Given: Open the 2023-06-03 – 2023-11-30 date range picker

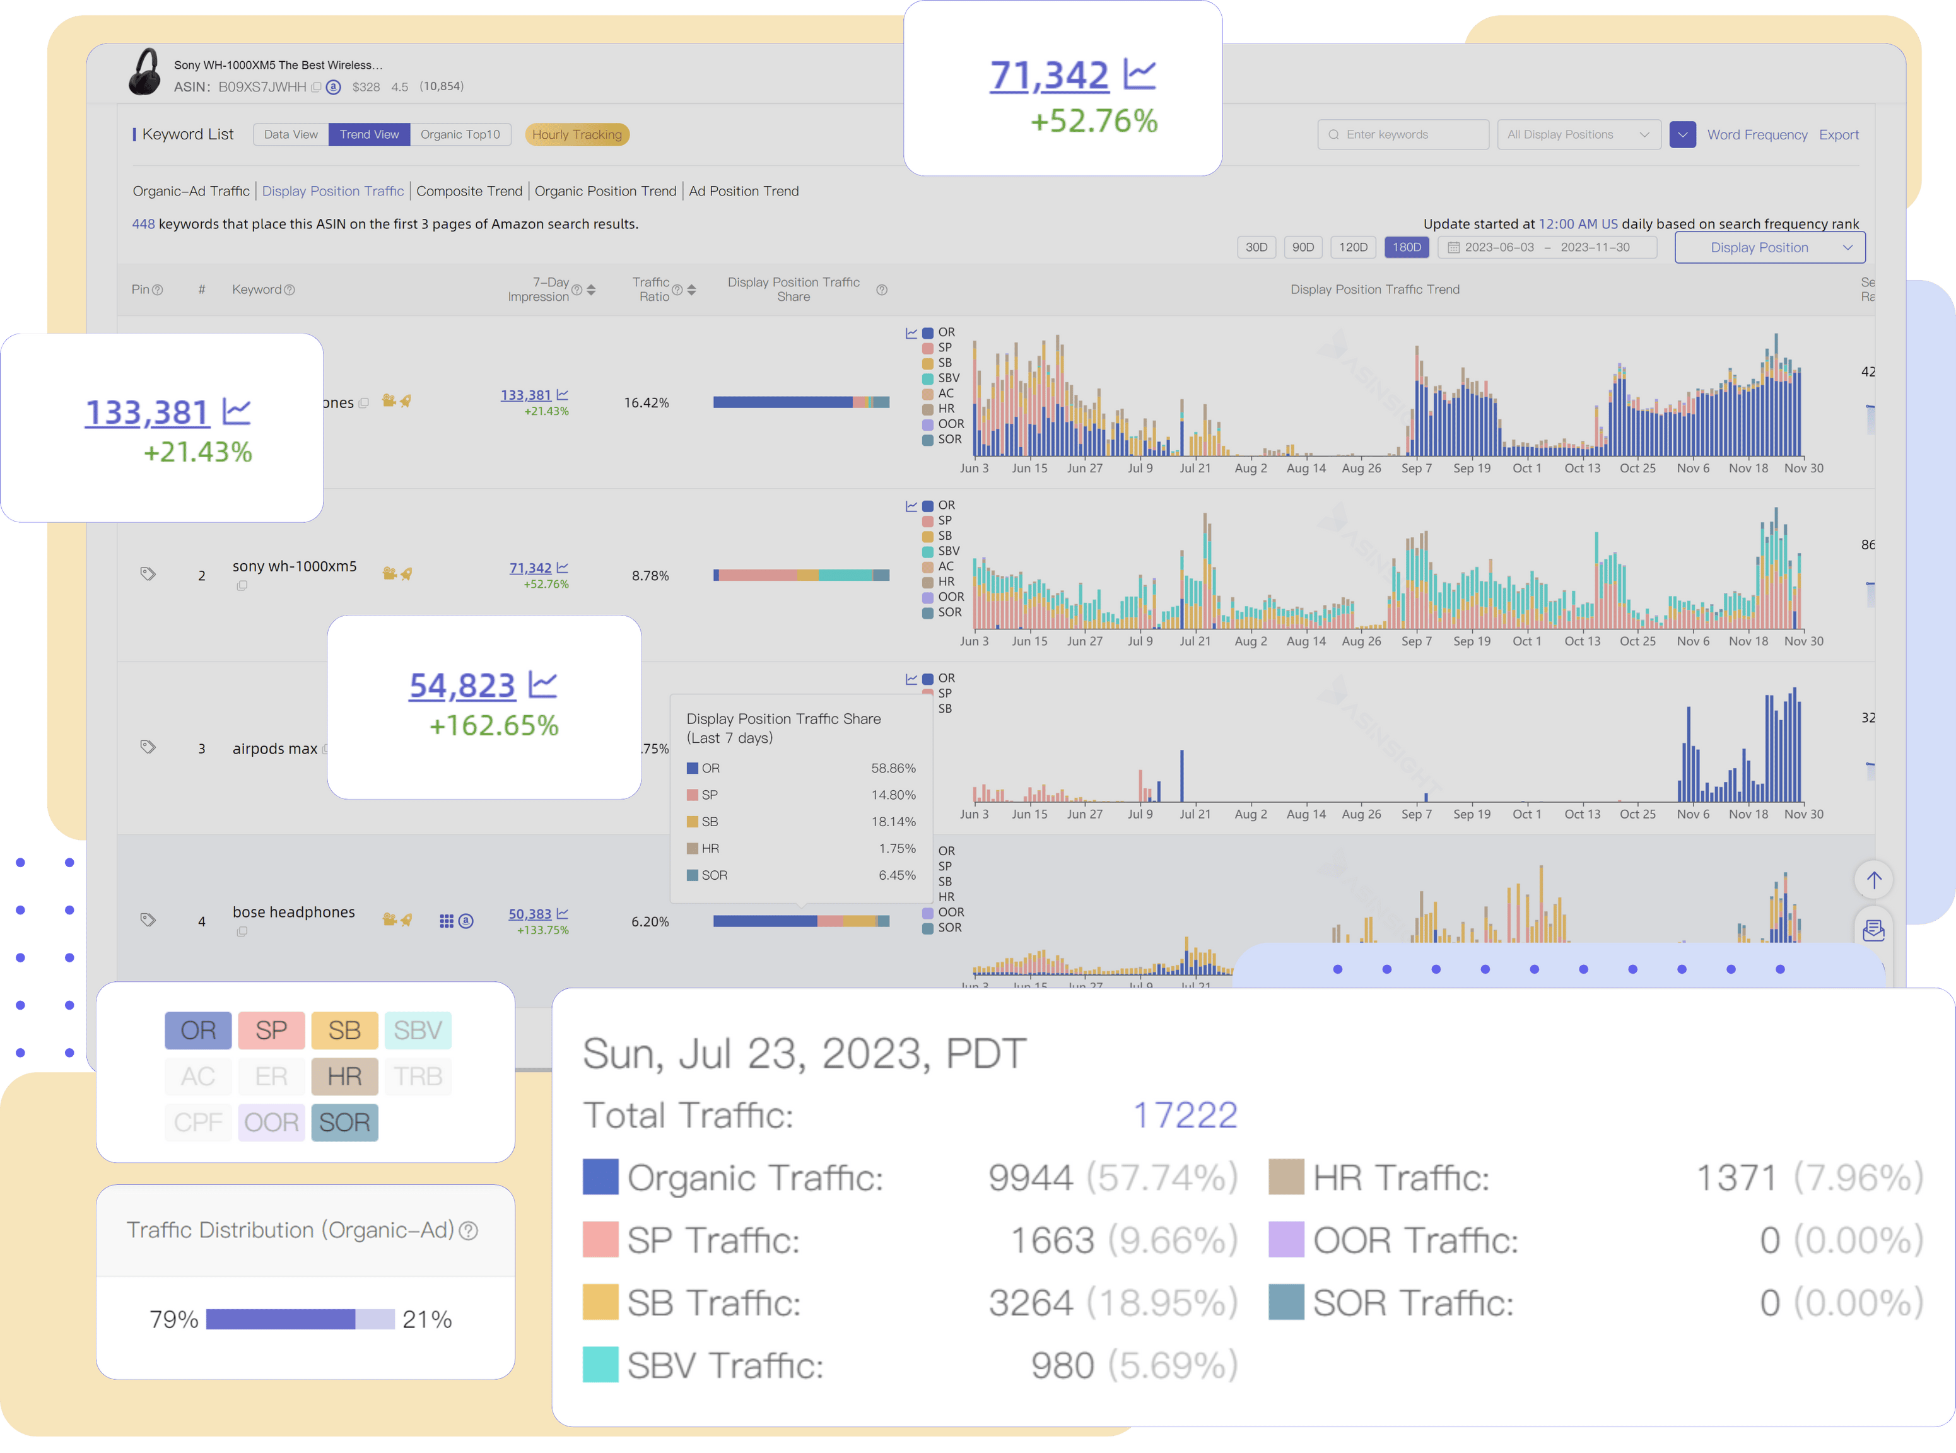Looking at the screenshot, I should (x=1547, y=247).
